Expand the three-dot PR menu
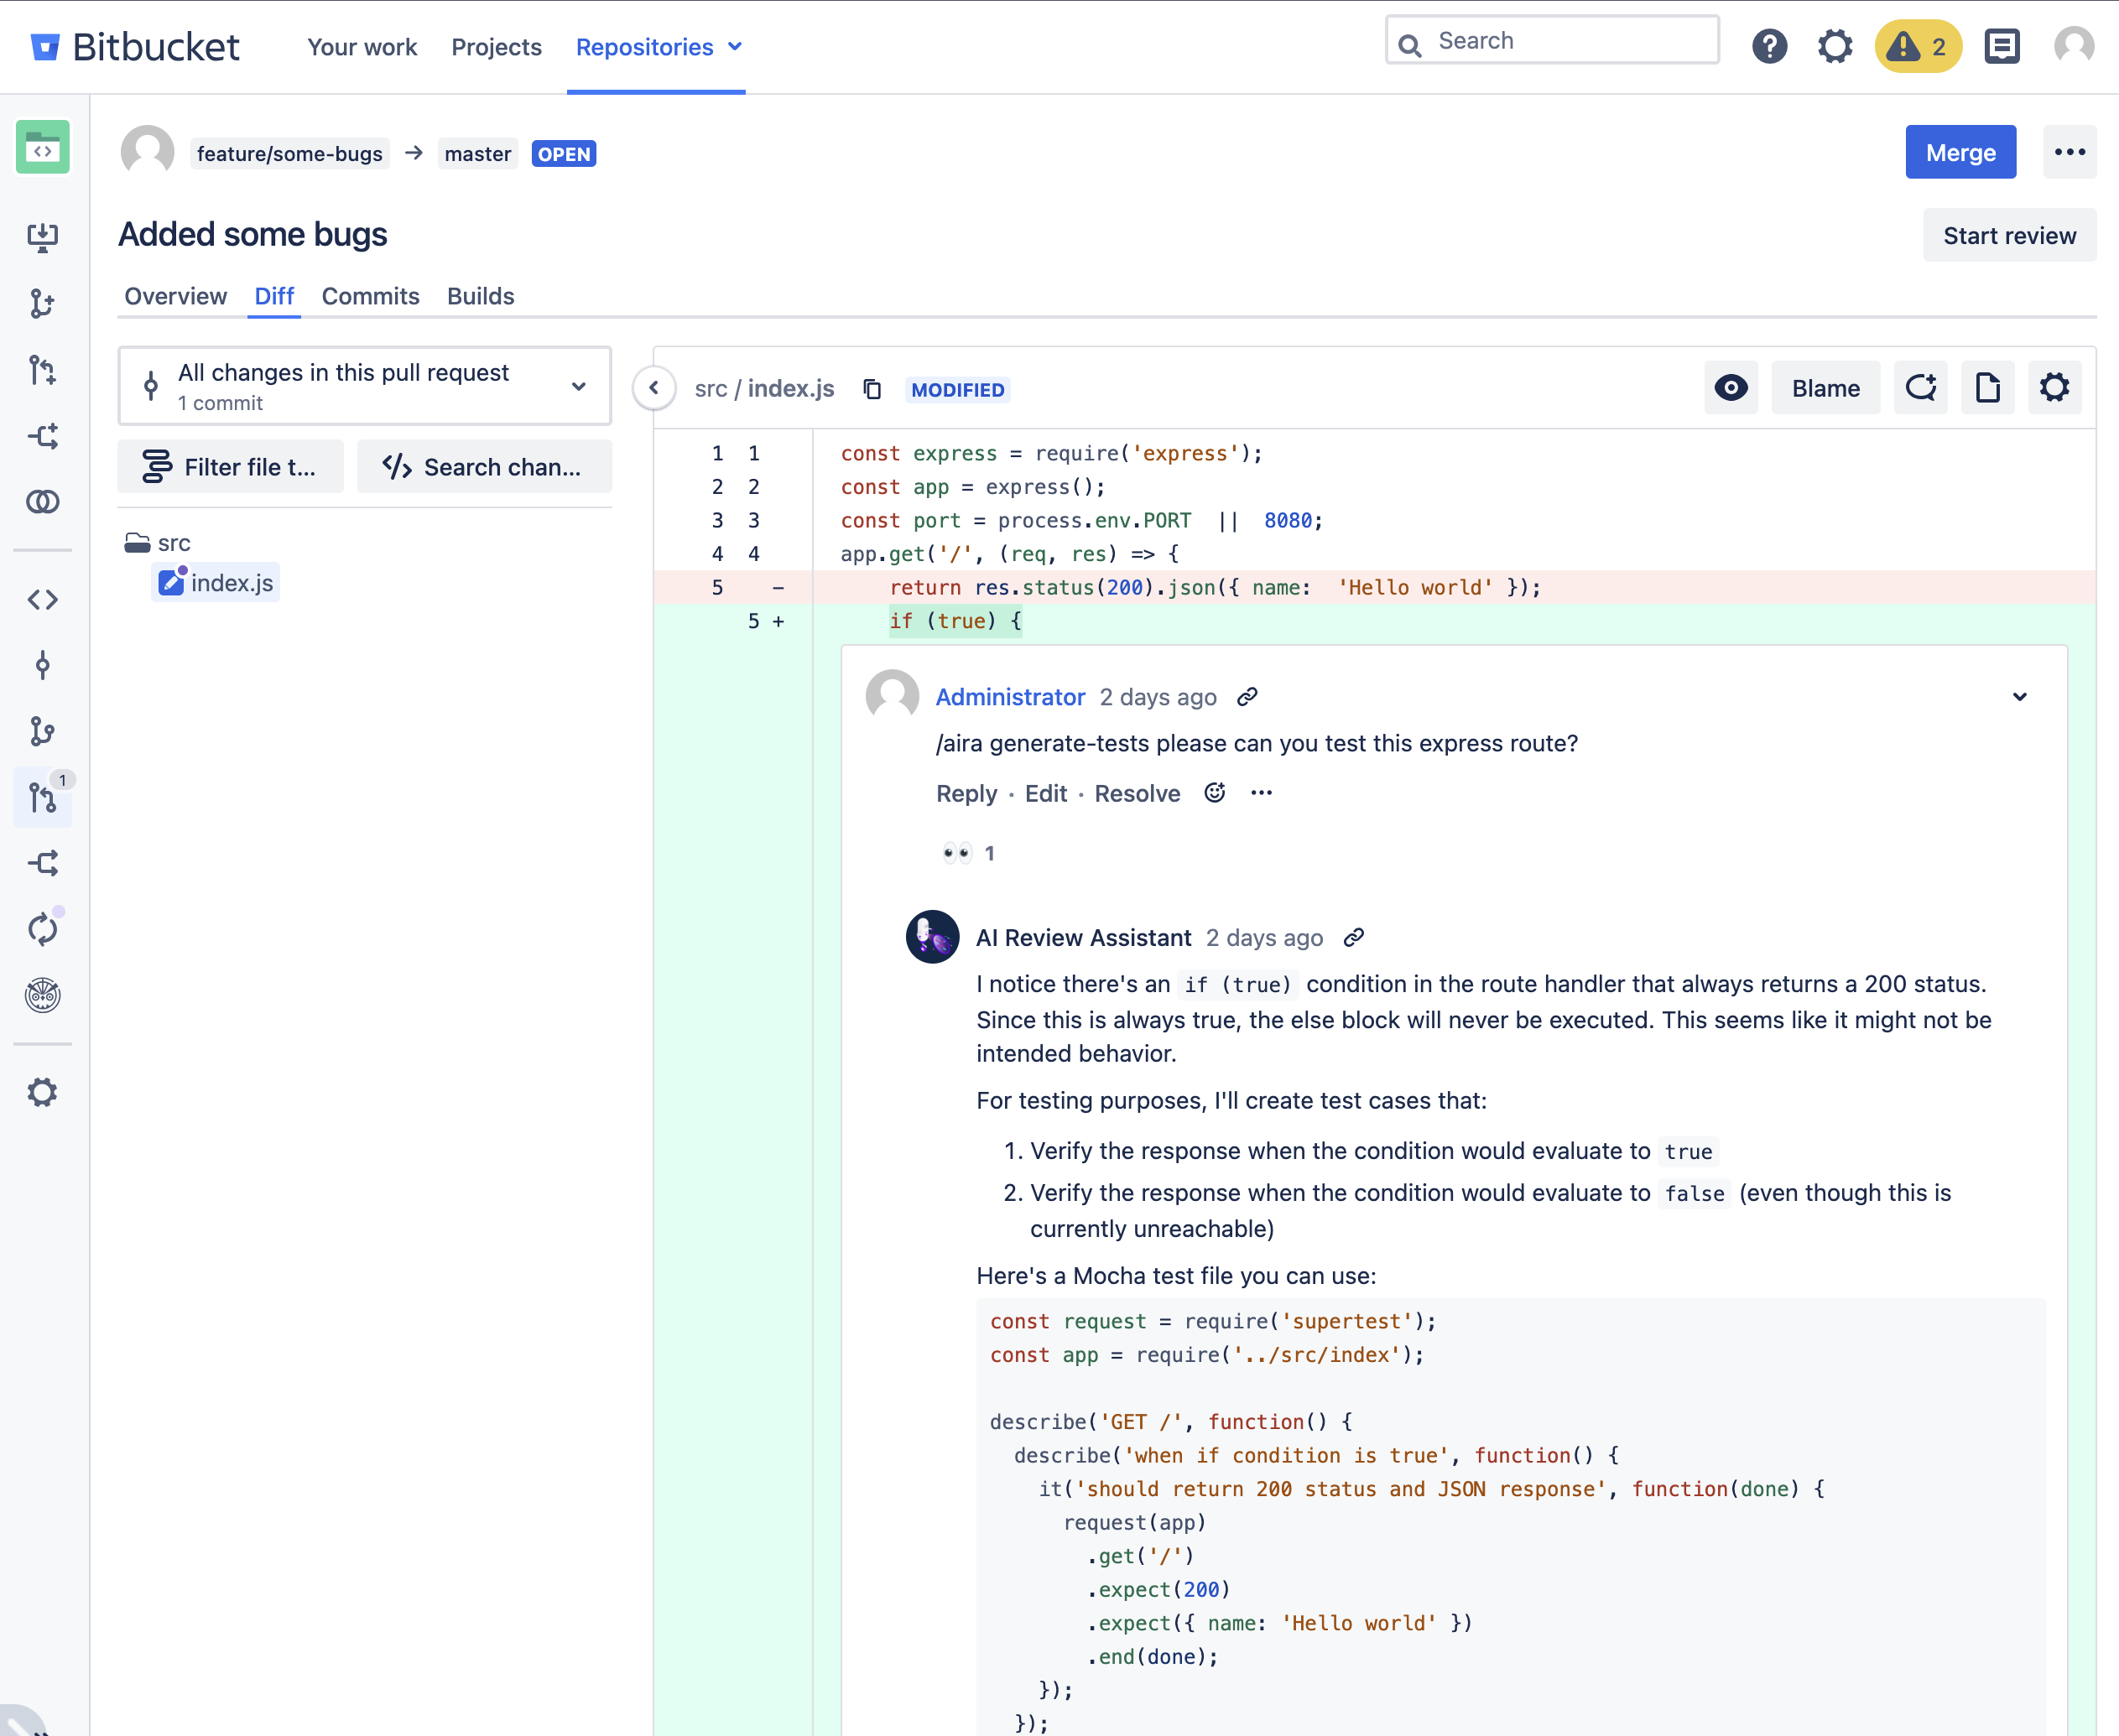The height and width of the screenshot is (1736, 2119). (2070, 151)
